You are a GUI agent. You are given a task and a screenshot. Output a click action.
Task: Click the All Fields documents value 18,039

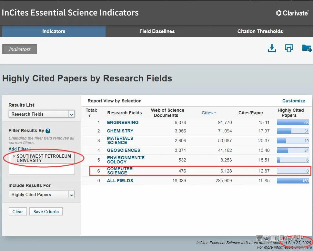[x=179, y=181]
